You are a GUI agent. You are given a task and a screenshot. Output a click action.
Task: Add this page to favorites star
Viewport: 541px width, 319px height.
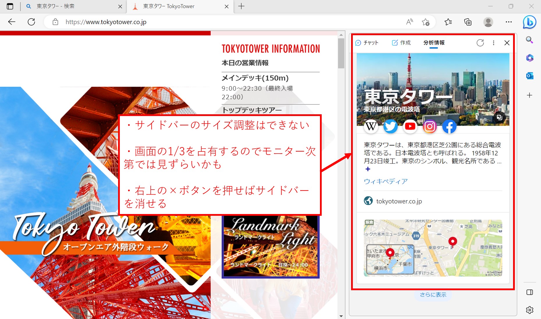tap(426, 22)
